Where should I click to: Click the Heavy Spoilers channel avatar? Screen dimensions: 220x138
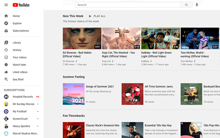coord(6,126)
